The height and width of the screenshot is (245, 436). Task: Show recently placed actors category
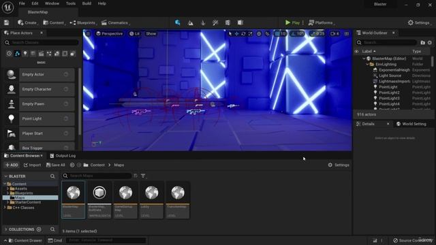9,54
